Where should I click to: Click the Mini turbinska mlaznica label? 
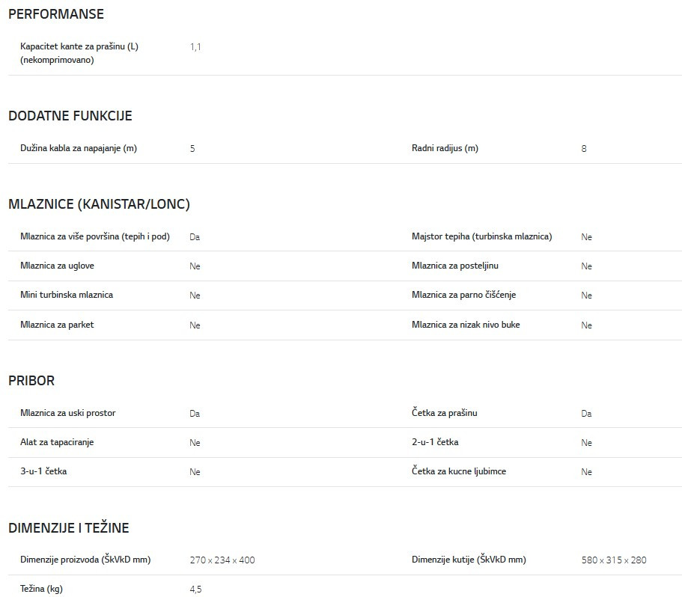67,295
